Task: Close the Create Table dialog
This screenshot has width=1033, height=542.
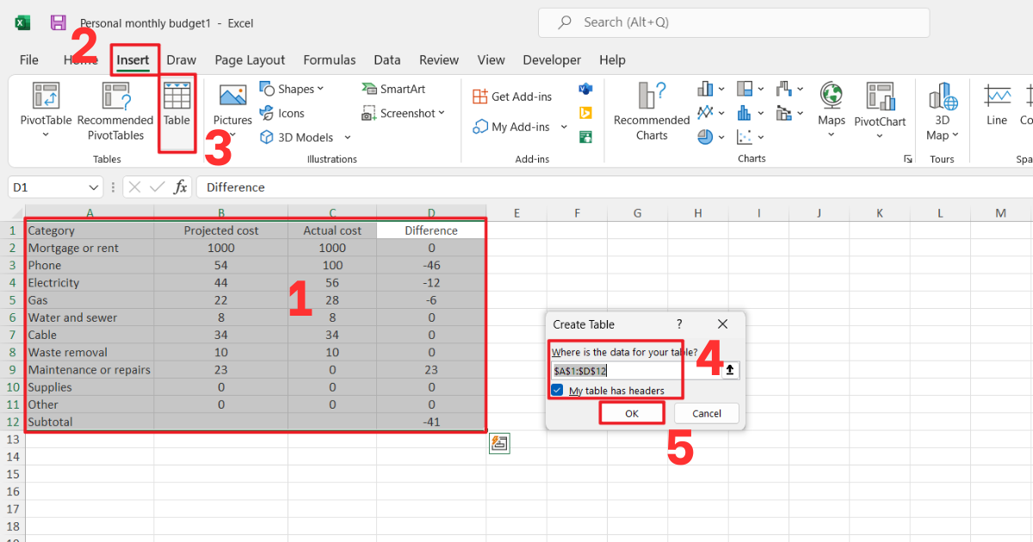Action: tap(722, 324)
